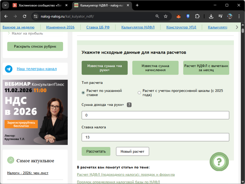Click the page vertical scrollbar thumb
The image size is (245, 184).
pyautogui.click(x=243, y=30)
